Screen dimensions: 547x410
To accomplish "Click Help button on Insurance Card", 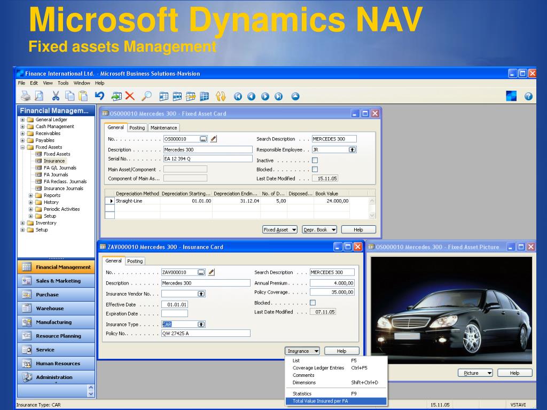I will (342, 351).
